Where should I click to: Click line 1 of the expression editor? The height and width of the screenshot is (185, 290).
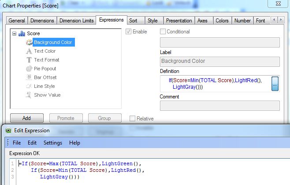point(80,163)
